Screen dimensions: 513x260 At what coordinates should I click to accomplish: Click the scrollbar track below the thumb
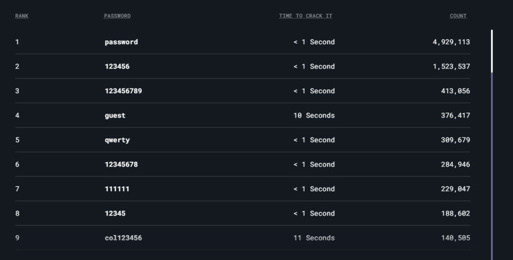pyautogui.click(x=492, y=165)
